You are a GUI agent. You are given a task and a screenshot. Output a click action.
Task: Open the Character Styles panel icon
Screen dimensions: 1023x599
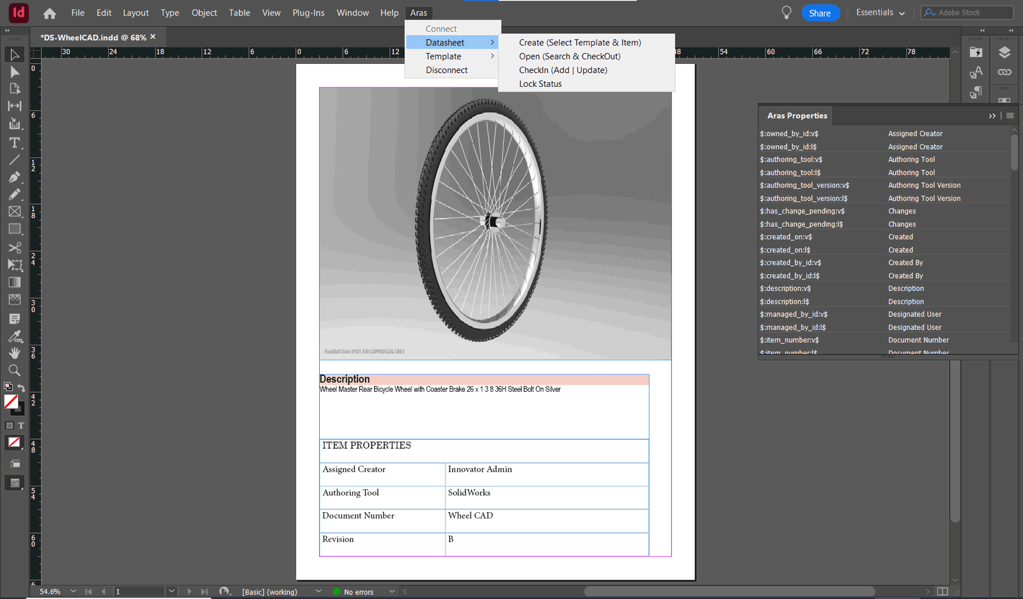coord(976,72)
